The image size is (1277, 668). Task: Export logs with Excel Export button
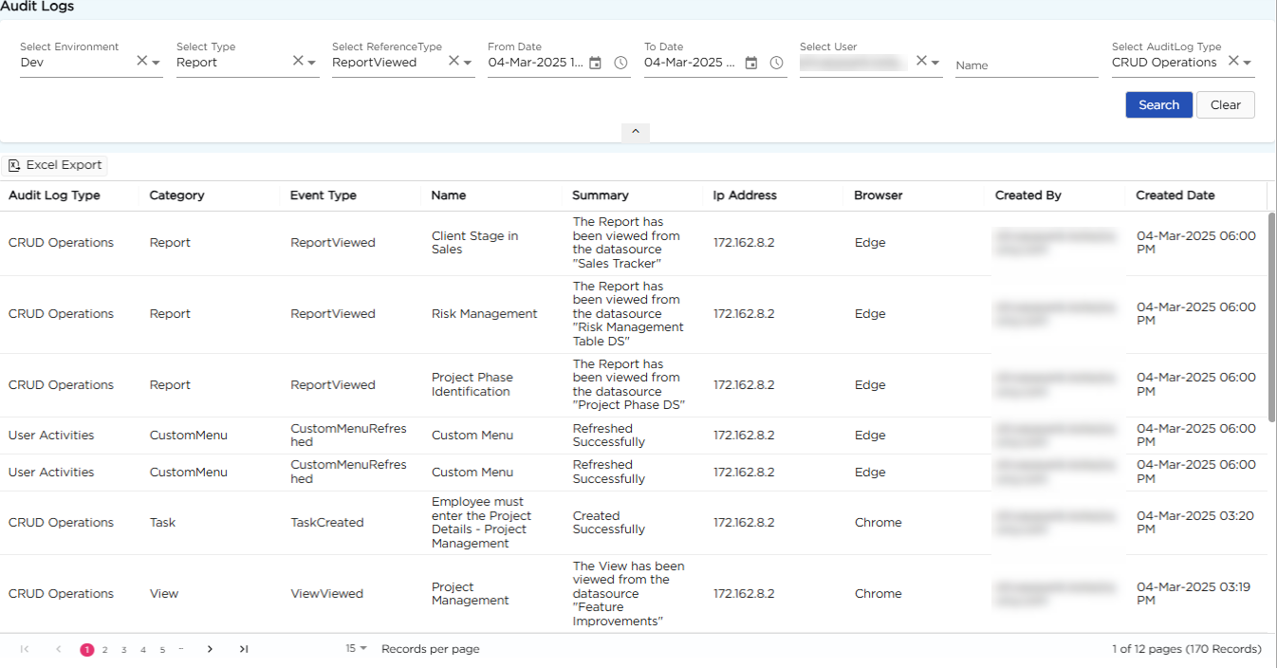coord(55,165)
